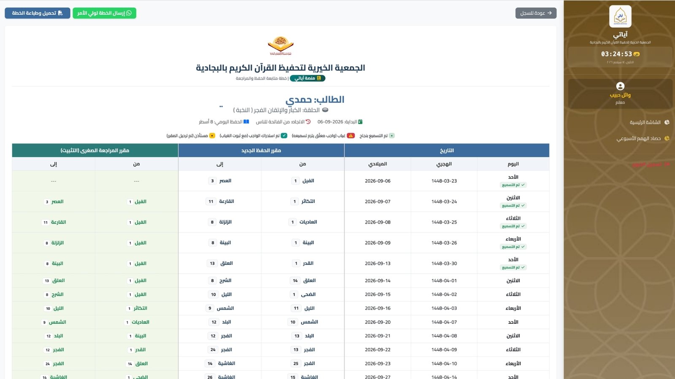Click the user avatar above وائل حبيب
This screenshot has width=675, height=379.
click(620, 86)
